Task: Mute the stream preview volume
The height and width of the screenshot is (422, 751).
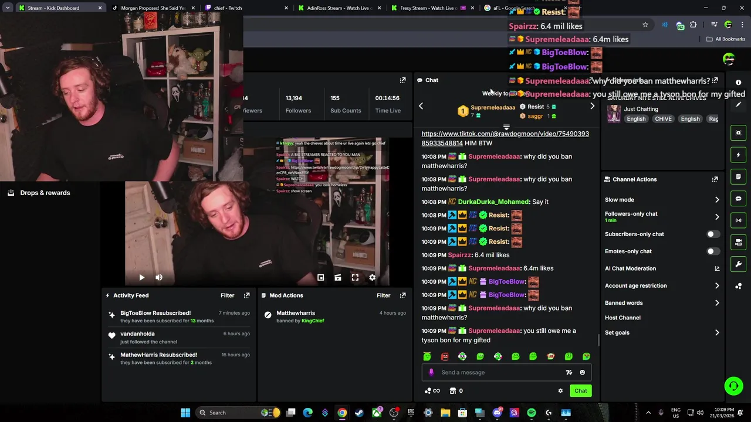Action: 158,277
